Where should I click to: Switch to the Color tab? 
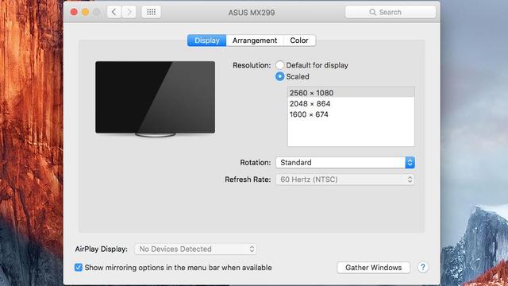[x=299, y=41]
